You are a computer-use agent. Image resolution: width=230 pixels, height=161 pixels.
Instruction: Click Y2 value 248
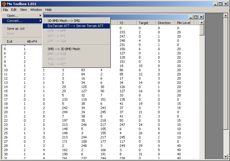pos(122,41)
